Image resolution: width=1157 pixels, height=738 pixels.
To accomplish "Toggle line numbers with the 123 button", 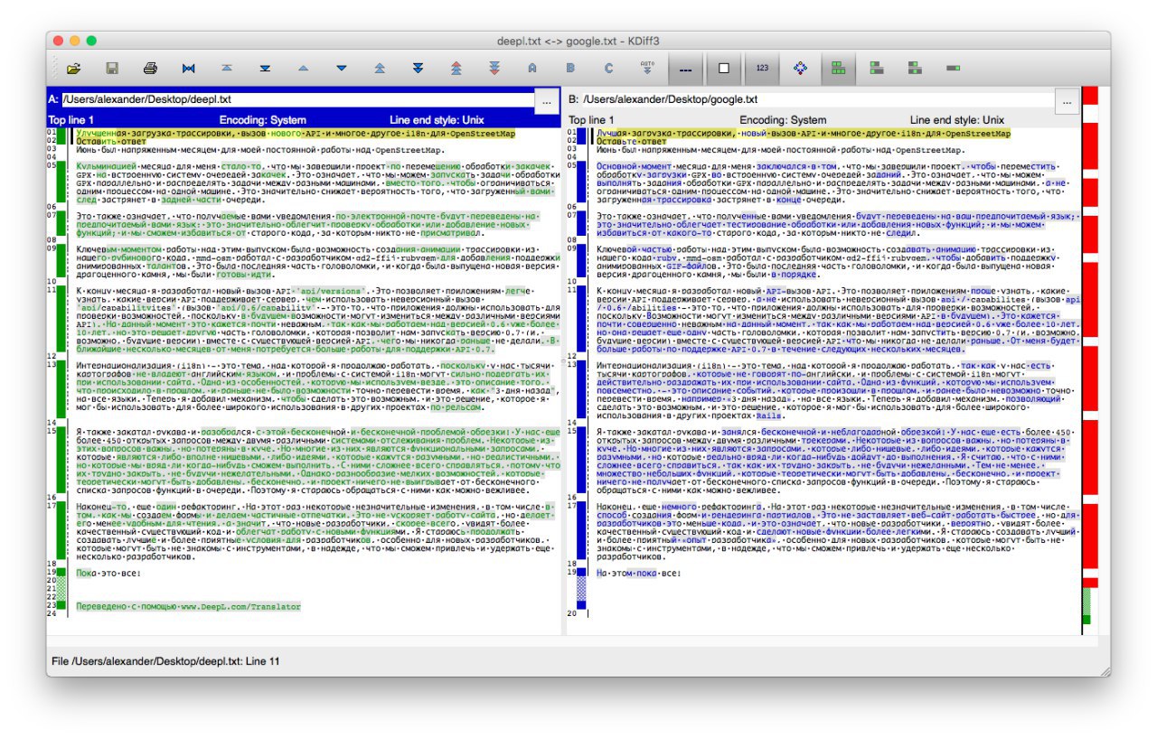I will 762,68.
